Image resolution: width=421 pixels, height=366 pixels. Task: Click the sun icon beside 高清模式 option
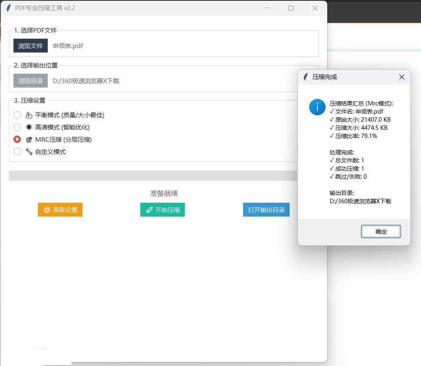pyautogui.click(x=28, y=127)
